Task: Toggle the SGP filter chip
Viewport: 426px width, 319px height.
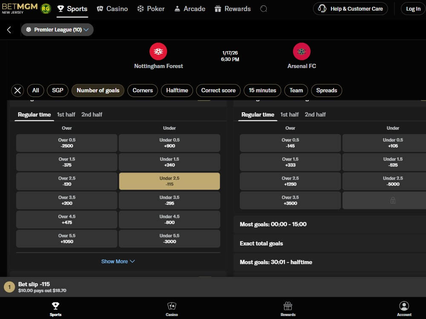Action: pos(58,90)
